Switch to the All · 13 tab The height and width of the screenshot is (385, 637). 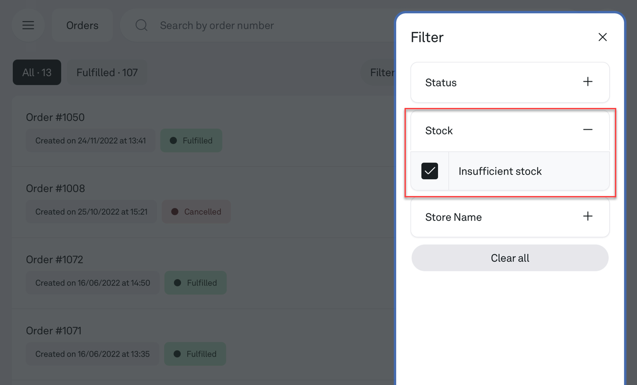click(x=37, y=72)
